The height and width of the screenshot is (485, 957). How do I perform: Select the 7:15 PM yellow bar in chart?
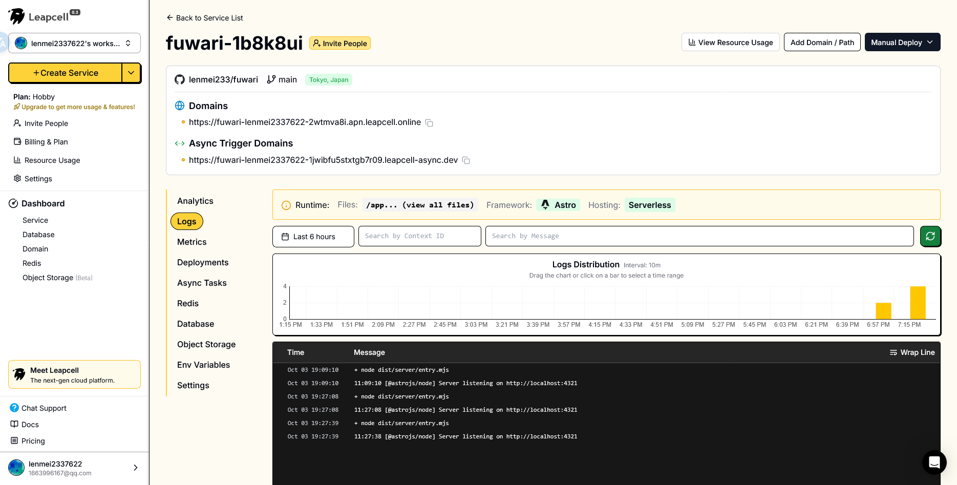click(x=917, y=303)
